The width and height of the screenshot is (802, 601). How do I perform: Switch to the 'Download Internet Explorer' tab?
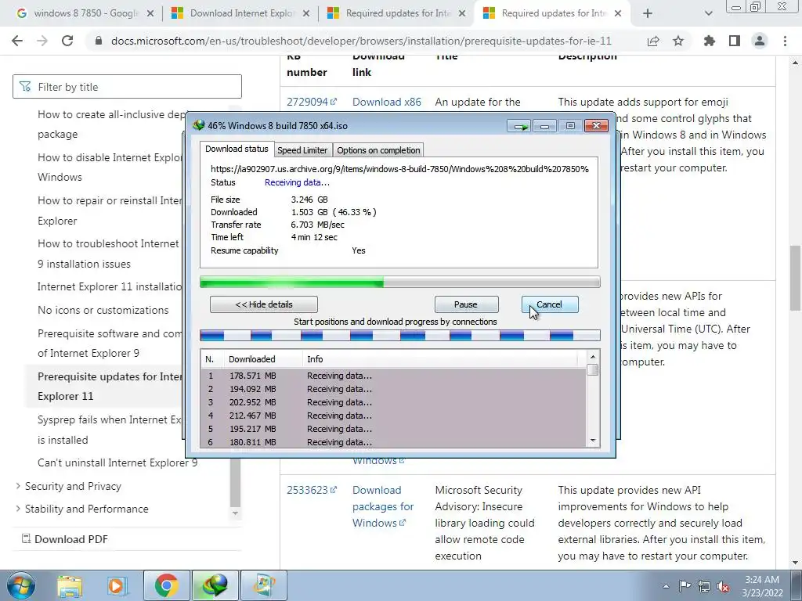click(x=240, y=14)
